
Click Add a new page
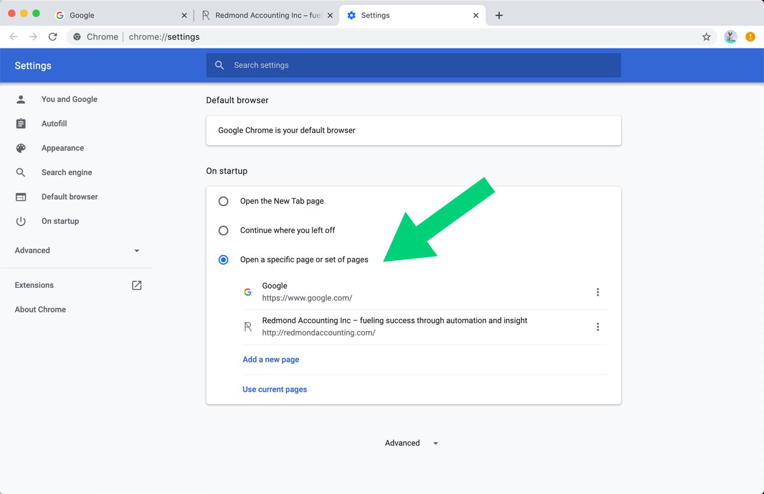tap(271, 359)
